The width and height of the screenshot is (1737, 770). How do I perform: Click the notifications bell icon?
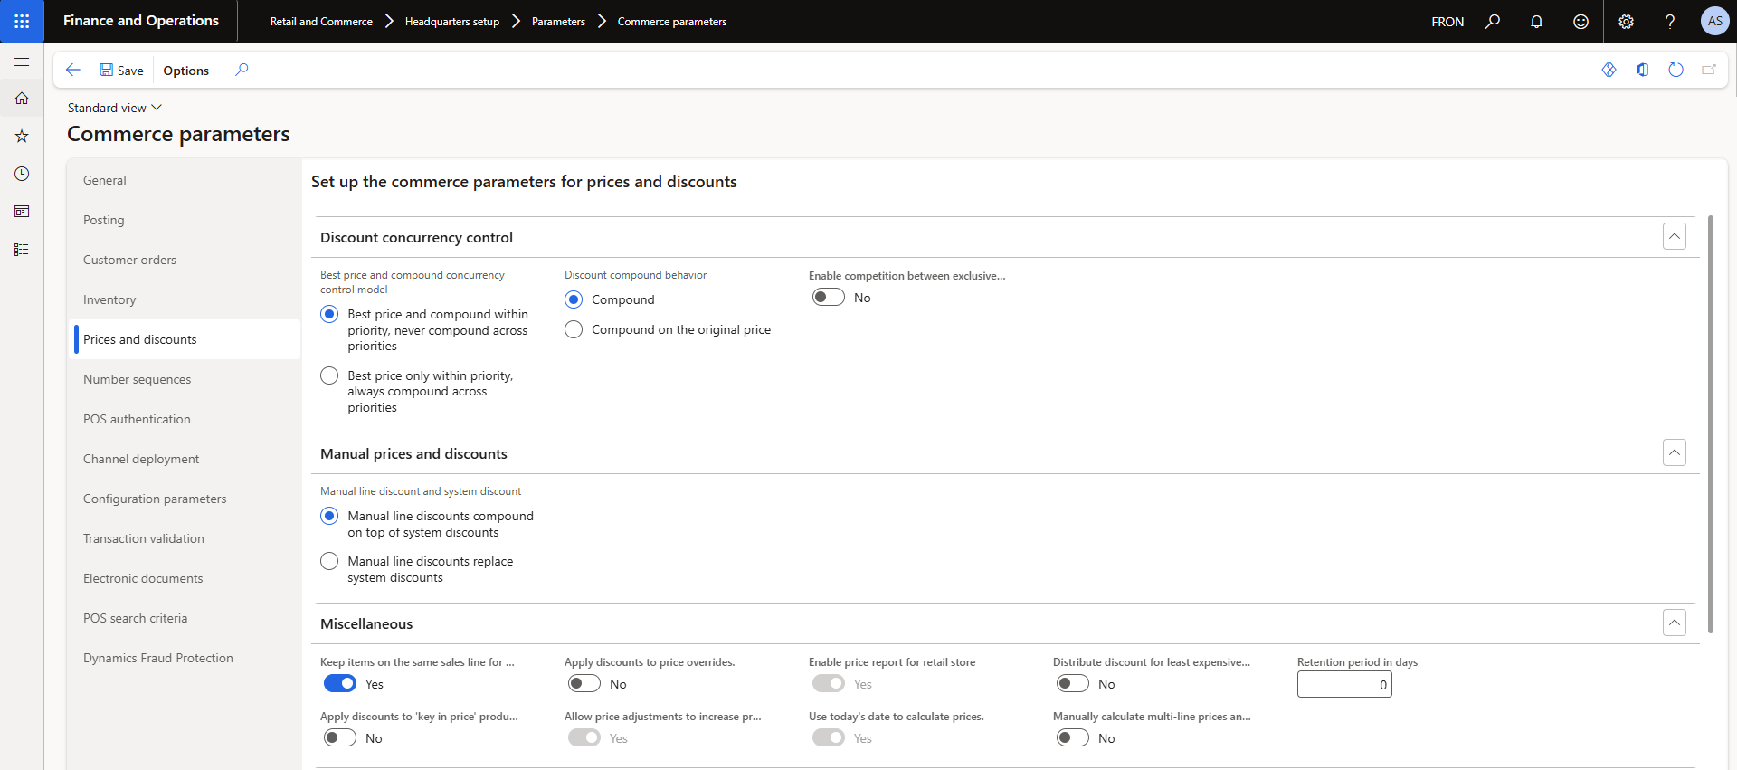pyautogui.click(x=1536, y=22)
